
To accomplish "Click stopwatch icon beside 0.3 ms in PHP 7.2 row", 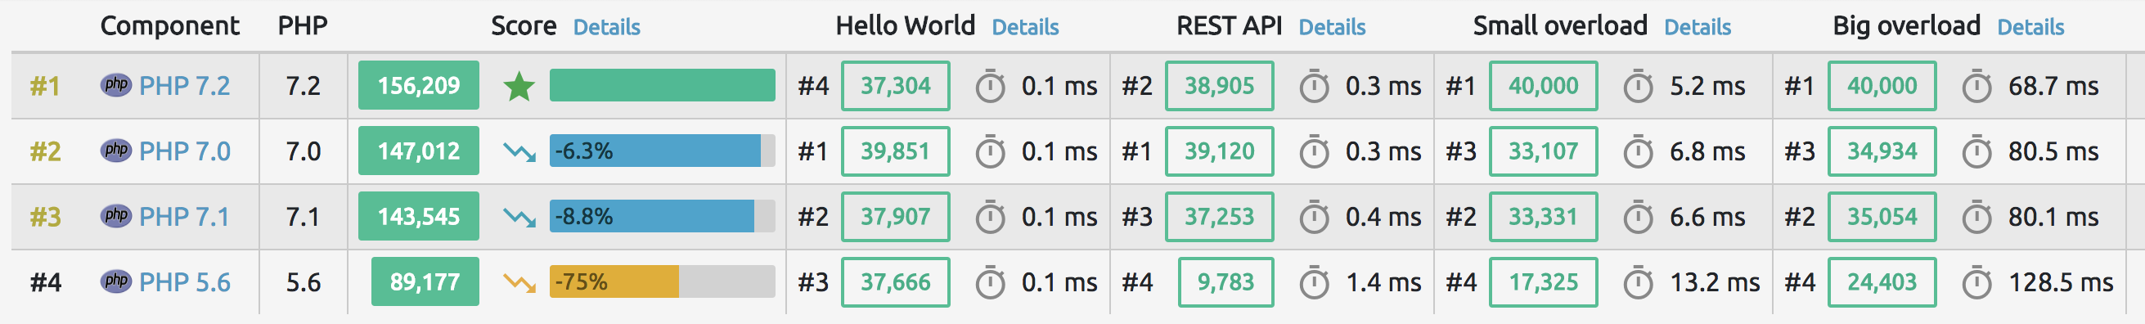I will (x=1314, y=86).
